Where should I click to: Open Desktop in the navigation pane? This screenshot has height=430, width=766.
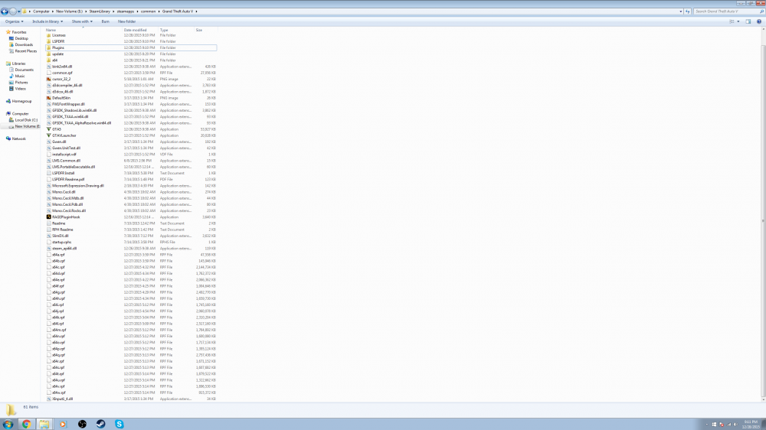tap(21, 38)
